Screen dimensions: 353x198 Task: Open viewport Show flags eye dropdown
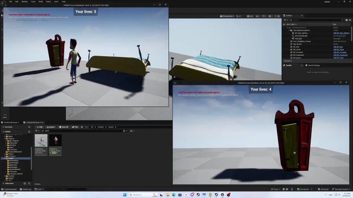tap(258, 16)
